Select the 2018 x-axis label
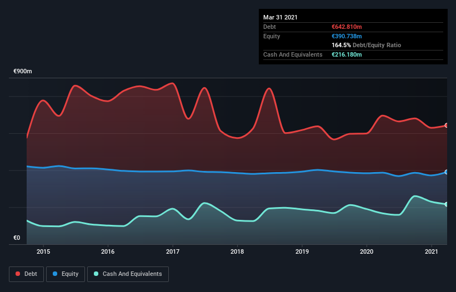456x292 pixels. pos(237,251)
